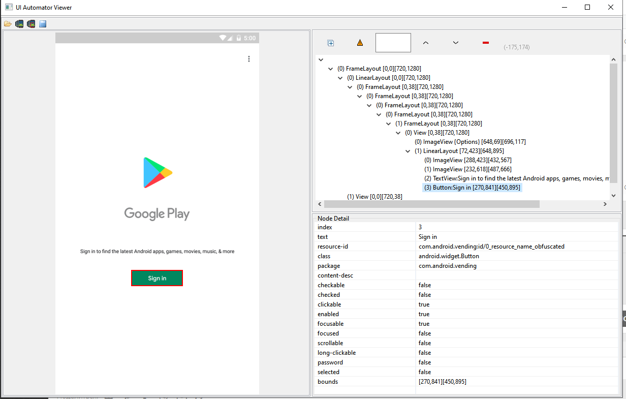Click the up chevron for previous search result
626x399 pixels.
(x=426, y=43)
